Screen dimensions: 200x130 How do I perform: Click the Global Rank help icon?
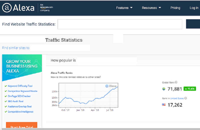(x=176, y=82)
